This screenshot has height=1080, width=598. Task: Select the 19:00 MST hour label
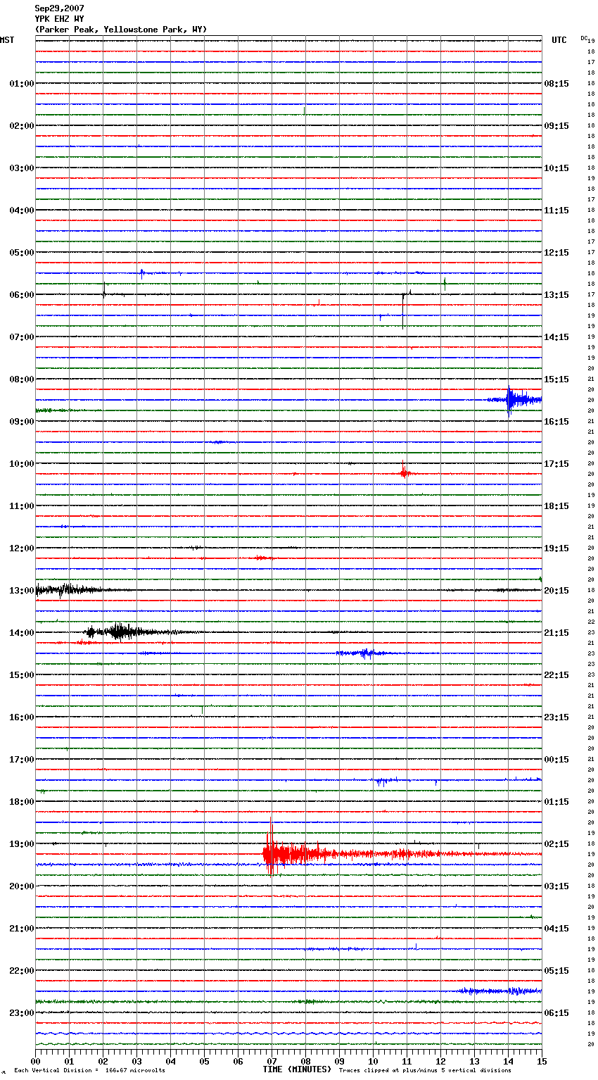pos(22,844)
